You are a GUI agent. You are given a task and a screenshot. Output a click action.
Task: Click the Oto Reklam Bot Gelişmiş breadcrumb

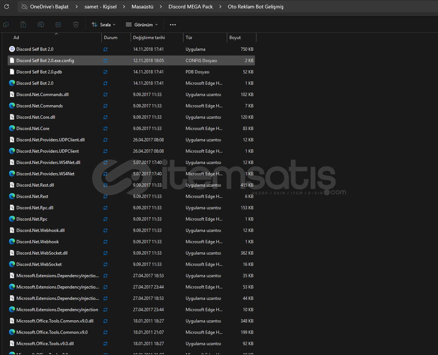(256, 7)
